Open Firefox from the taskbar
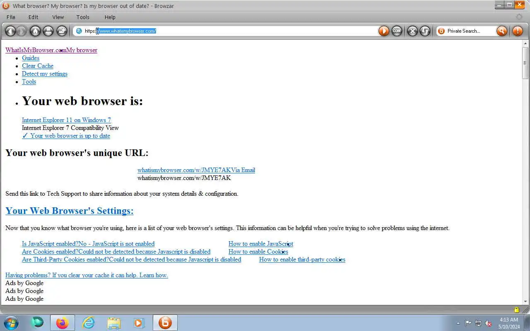 point(63,323)
